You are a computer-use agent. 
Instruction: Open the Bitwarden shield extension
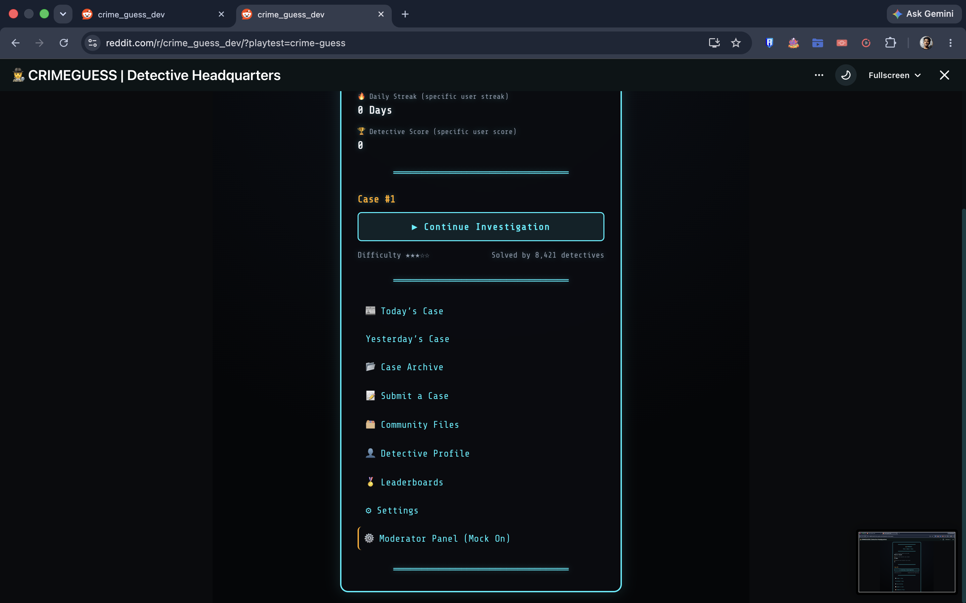coord(769,43)
